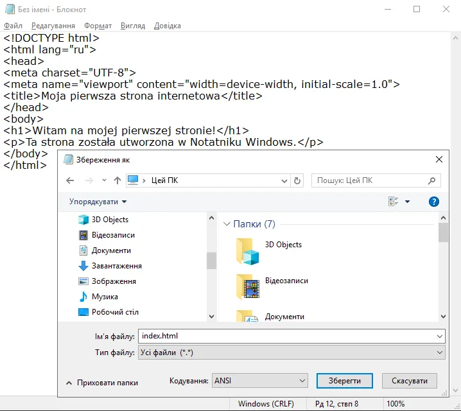Viewport: 461px width, 411px height.
Task: Click the Up one level arrow icon
Action: pos(117,180)
